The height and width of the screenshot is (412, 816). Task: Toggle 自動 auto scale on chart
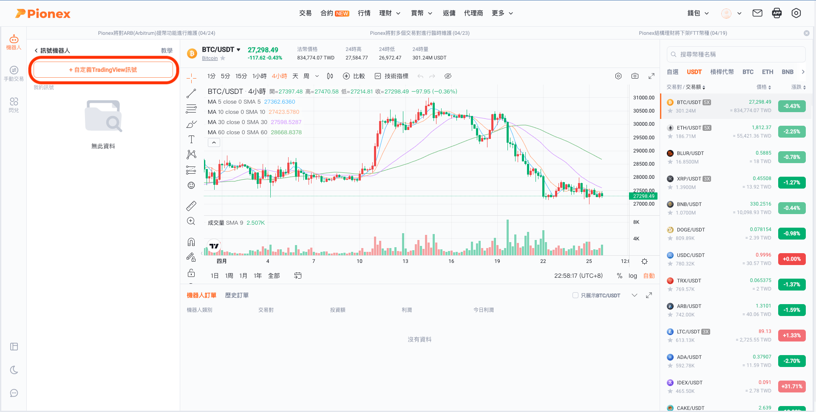click(x=649, y=276)
